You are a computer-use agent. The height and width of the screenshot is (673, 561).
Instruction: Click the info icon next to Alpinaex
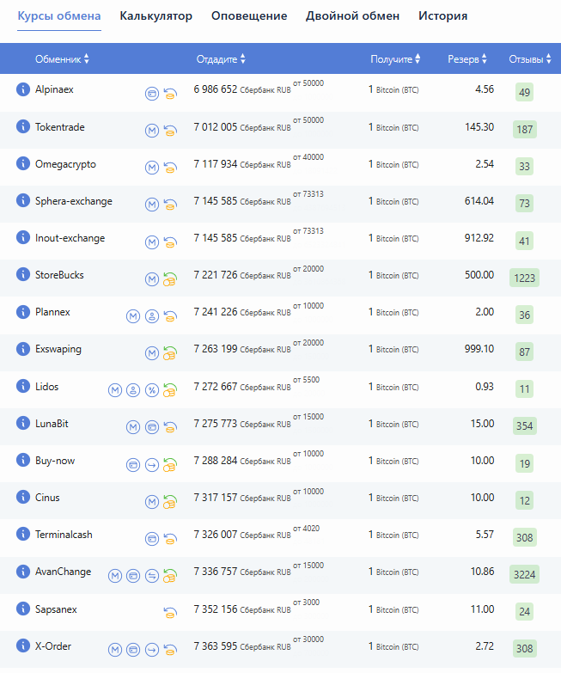click(23, 89)
